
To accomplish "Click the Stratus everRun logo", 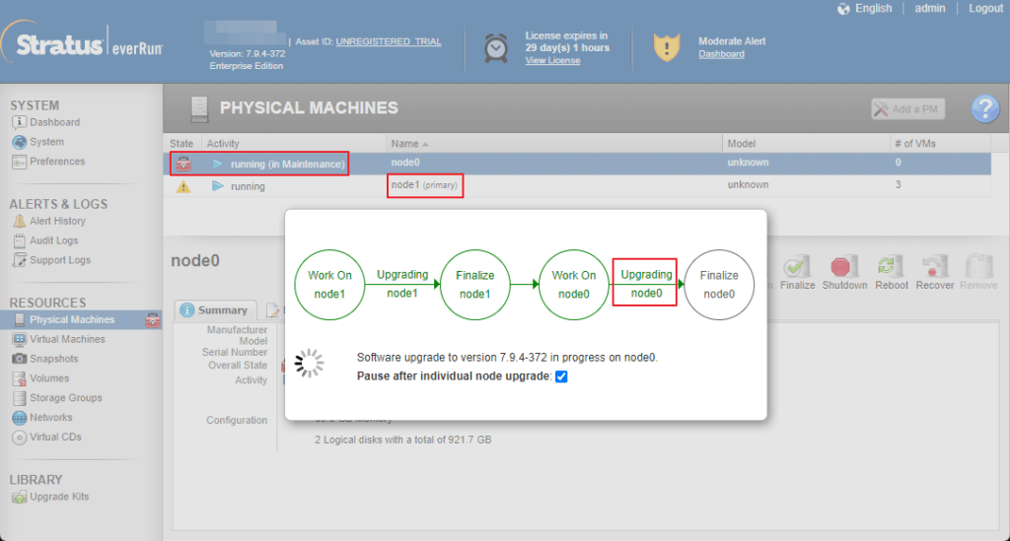I will (84, 44).
